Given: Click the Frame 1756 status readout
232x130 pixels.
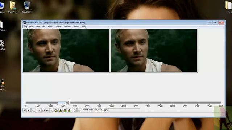Looking at the screenshot, I should click(95, 110).
